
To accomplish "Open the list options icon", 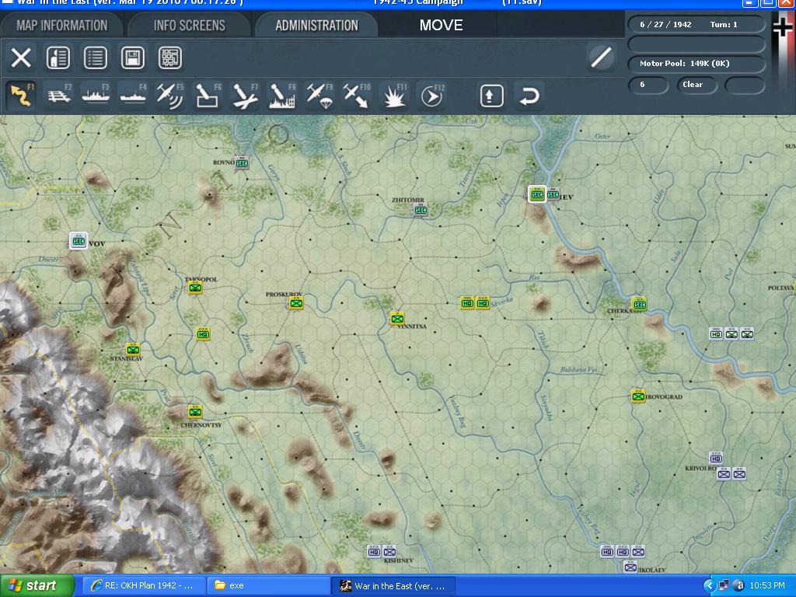I will pyautogui.click(x=96, y=58).
